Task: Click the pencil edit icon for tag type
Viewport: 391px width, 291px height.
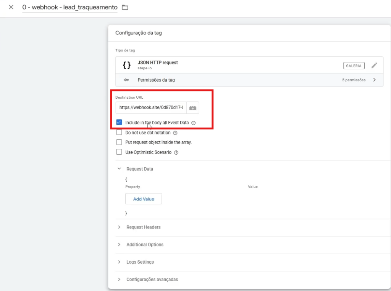Action: click(x=374, y=66)
